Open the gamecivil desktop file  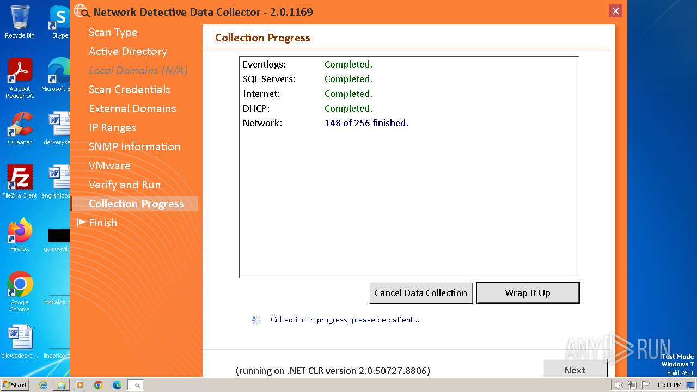click(57, 240)
